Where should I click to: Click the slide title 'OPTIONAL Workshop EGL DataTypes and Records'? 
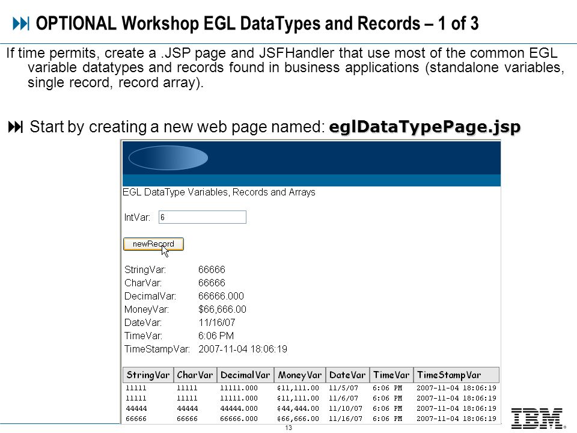tap(228, 23)
